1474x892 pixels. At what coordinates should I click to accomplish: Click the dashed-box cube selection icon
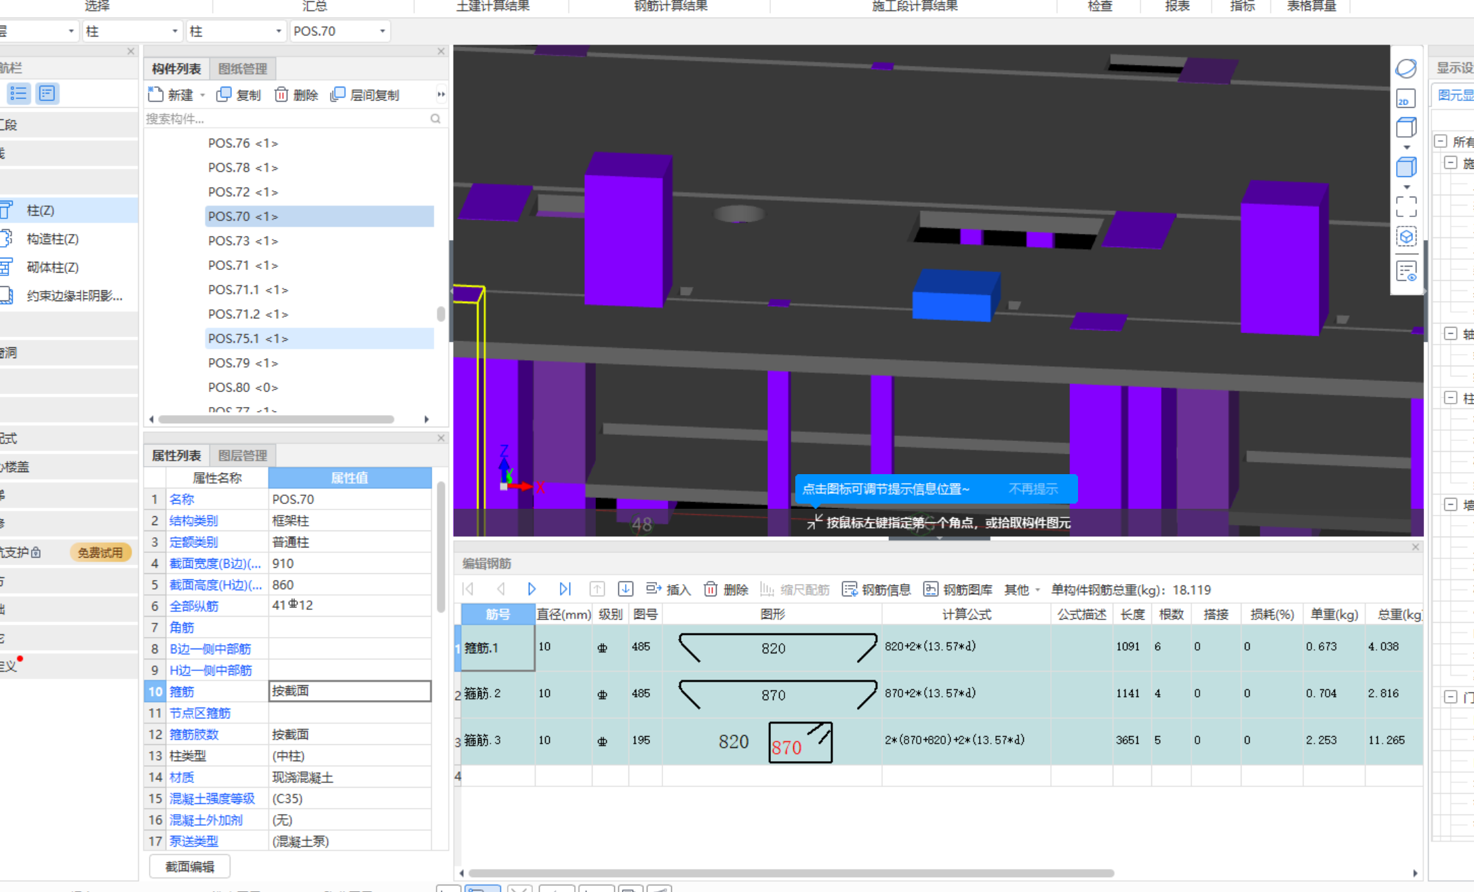tap(1406, 237)
